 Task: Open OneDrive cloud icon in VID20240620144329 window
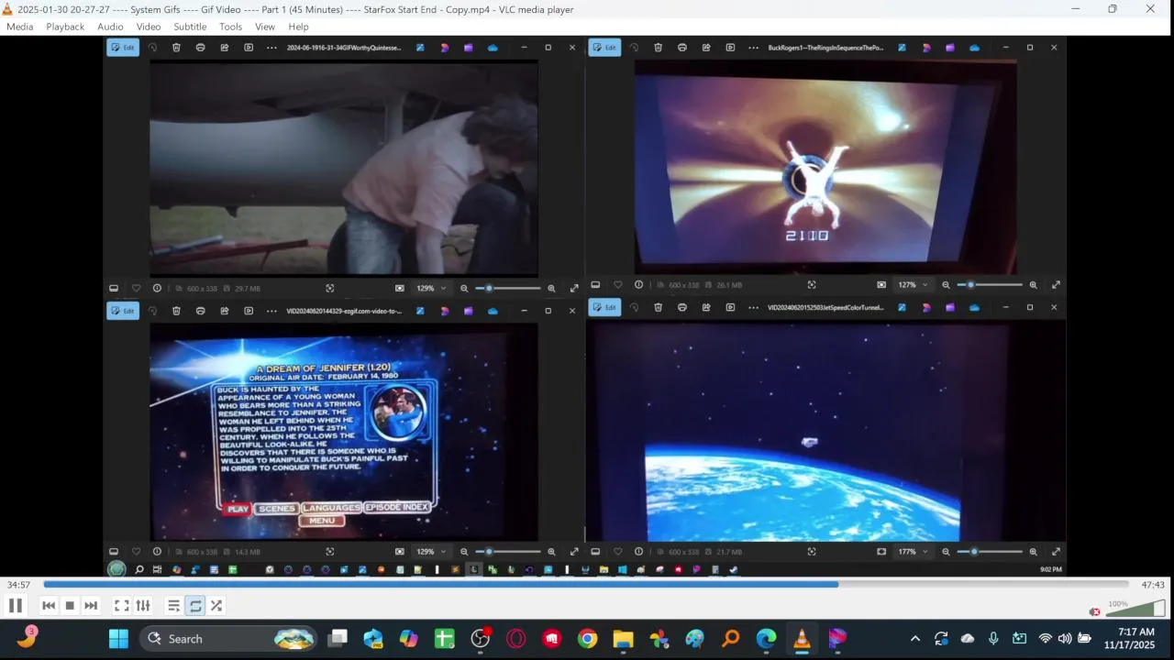[x=493, y=311]
